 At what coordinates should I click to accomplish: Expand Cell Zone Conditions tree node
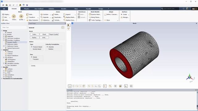4,38
